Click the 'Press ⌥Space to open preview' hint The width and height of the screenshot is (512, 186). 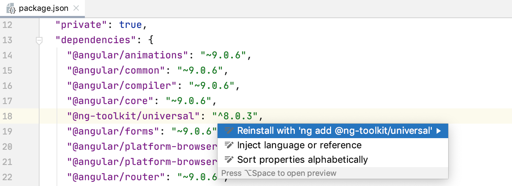(x=279, y=173)
